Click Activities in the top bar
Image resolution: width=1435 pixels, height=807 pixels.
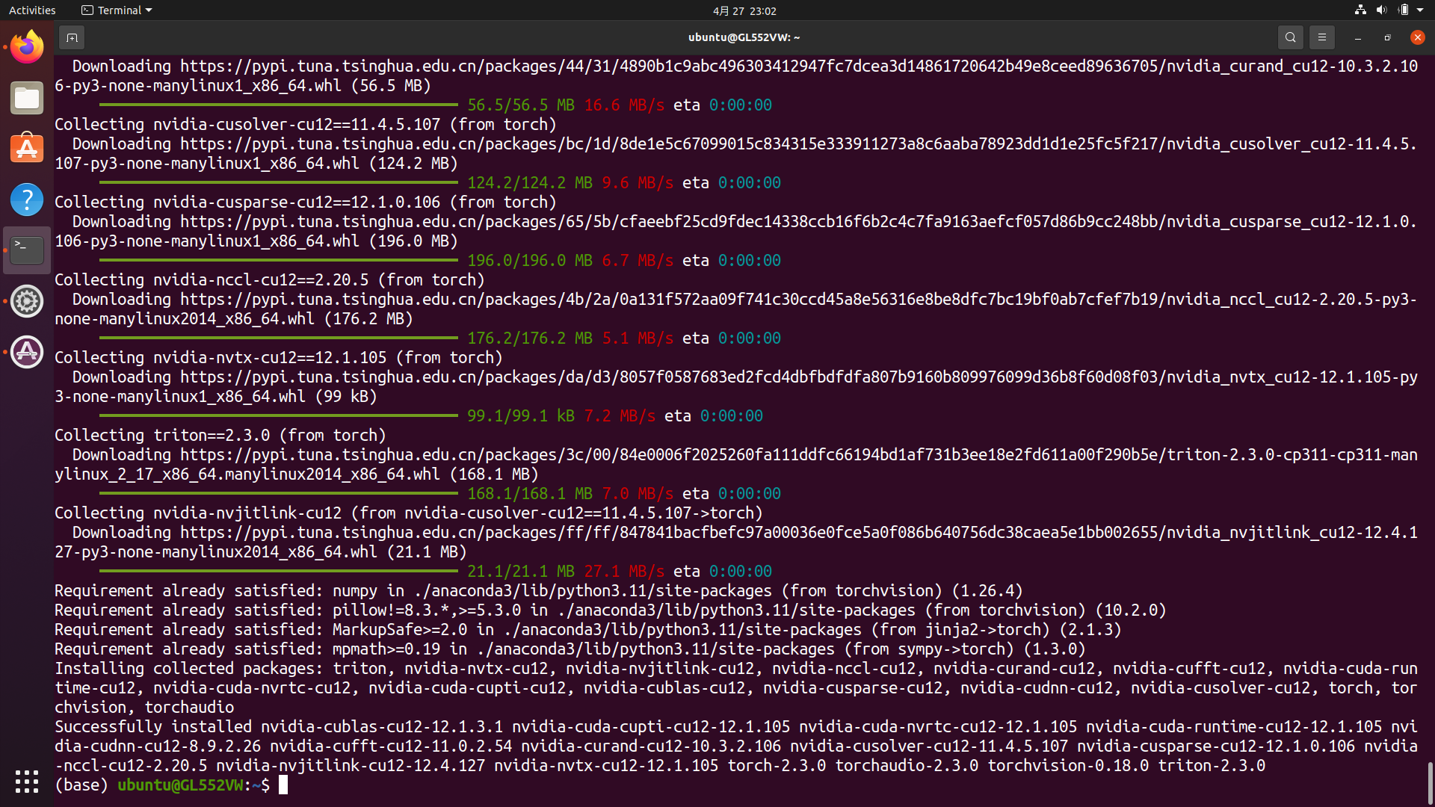point(31,10)
